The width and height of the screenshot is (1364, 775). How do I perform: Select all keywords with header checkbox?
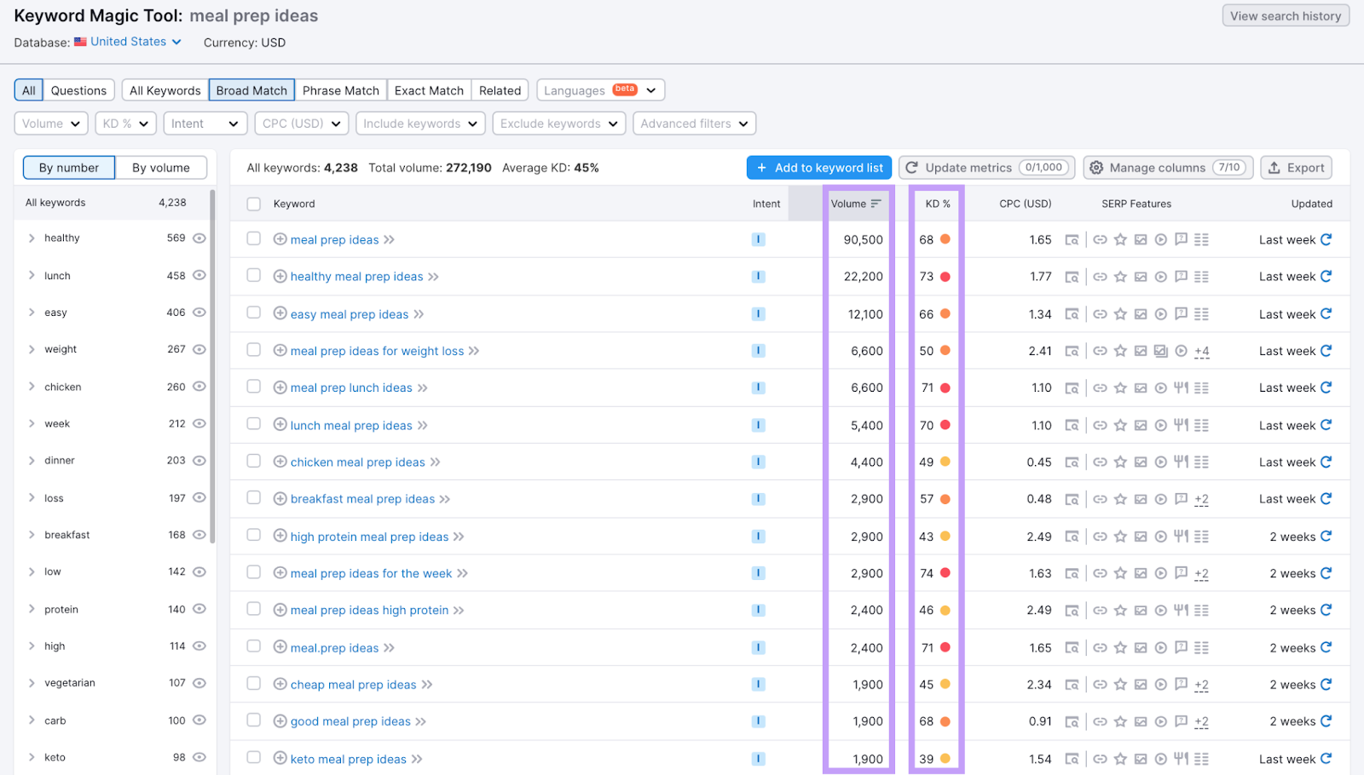click(x=253, y=204)
